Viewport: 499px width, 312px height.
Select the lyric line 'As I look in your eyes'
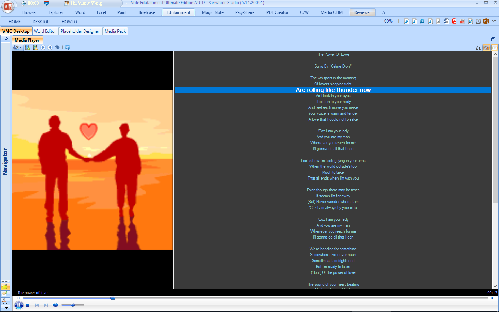point(333,96)
